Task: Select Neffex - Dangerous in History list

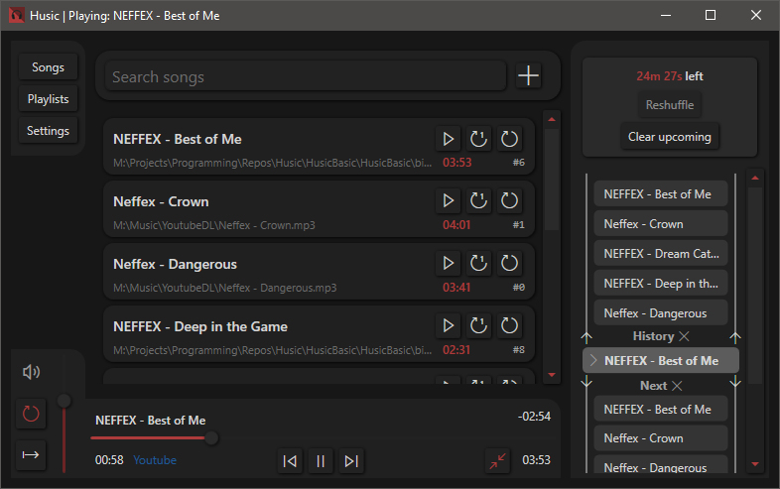Action: click(x=661, y=313)
